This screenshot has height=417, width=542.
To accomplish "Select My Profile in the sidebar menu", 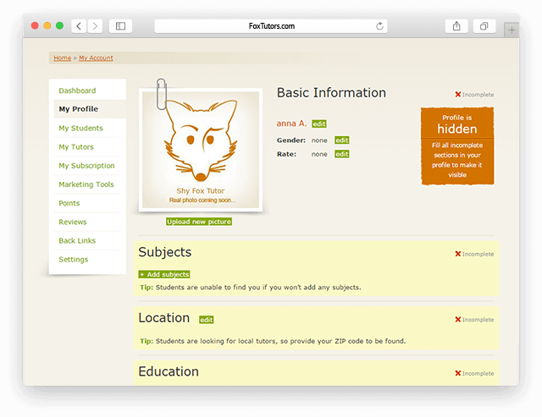I will click(x=79, y=109).
